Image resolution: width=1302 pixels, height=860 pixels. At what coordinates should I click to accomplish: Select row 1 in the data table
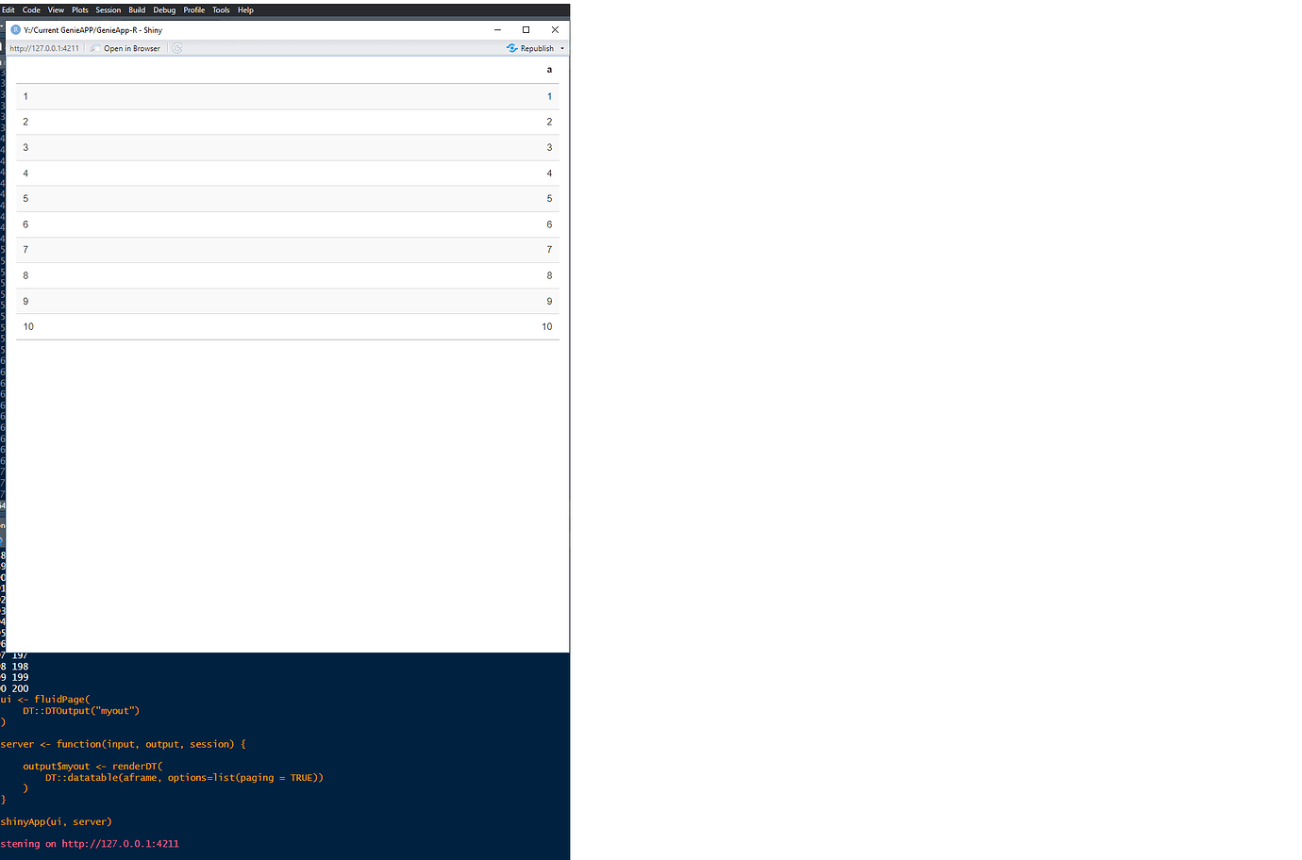point(283,96)
